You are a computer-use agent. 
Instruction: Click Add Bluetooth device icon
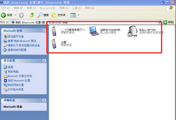coord(5,36)
